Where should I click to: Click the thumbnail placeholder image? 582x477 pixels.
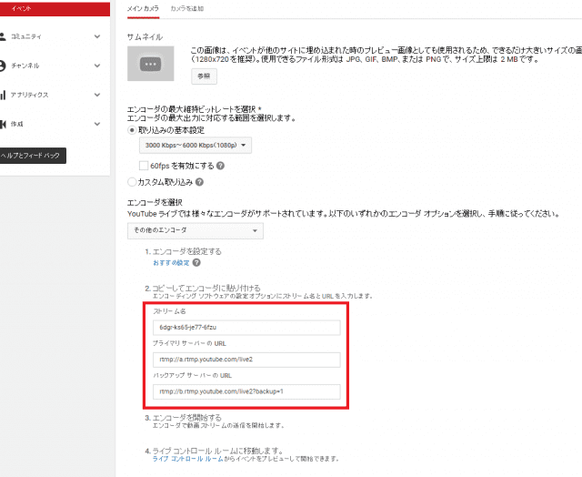[151, 64]
